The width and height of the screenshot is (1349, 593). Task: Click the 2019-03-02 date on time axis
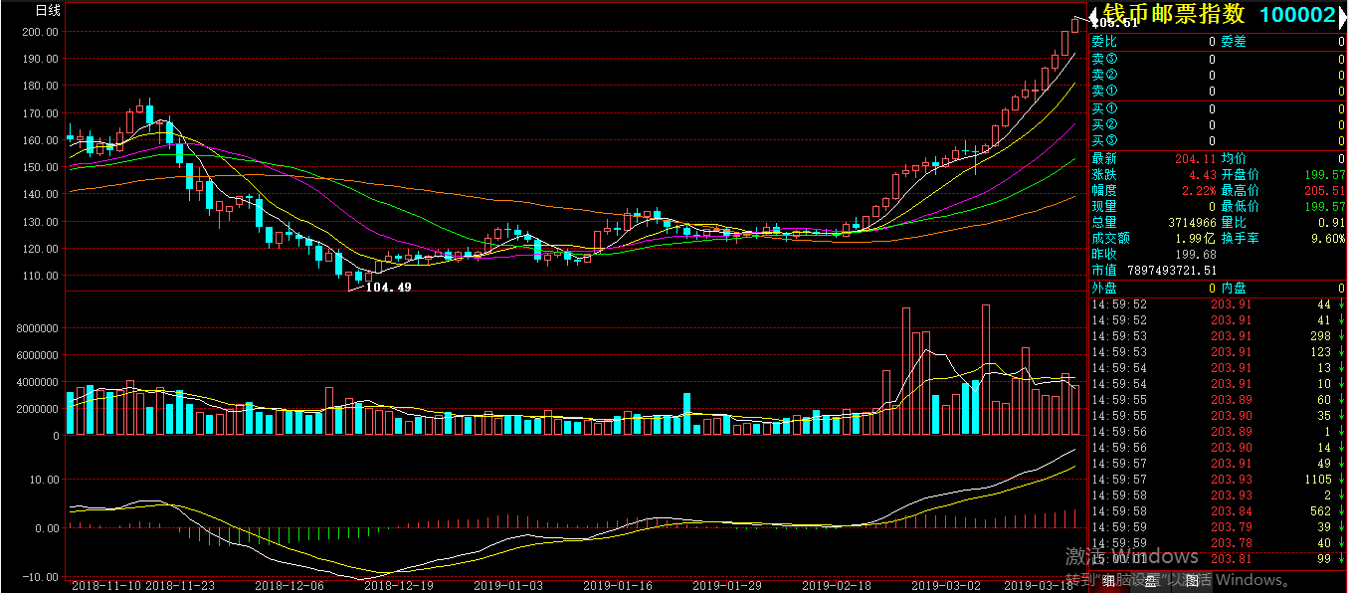946,586
